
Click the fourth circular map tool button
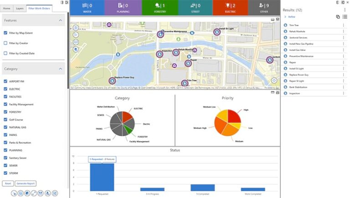click(x=76, y=50)
